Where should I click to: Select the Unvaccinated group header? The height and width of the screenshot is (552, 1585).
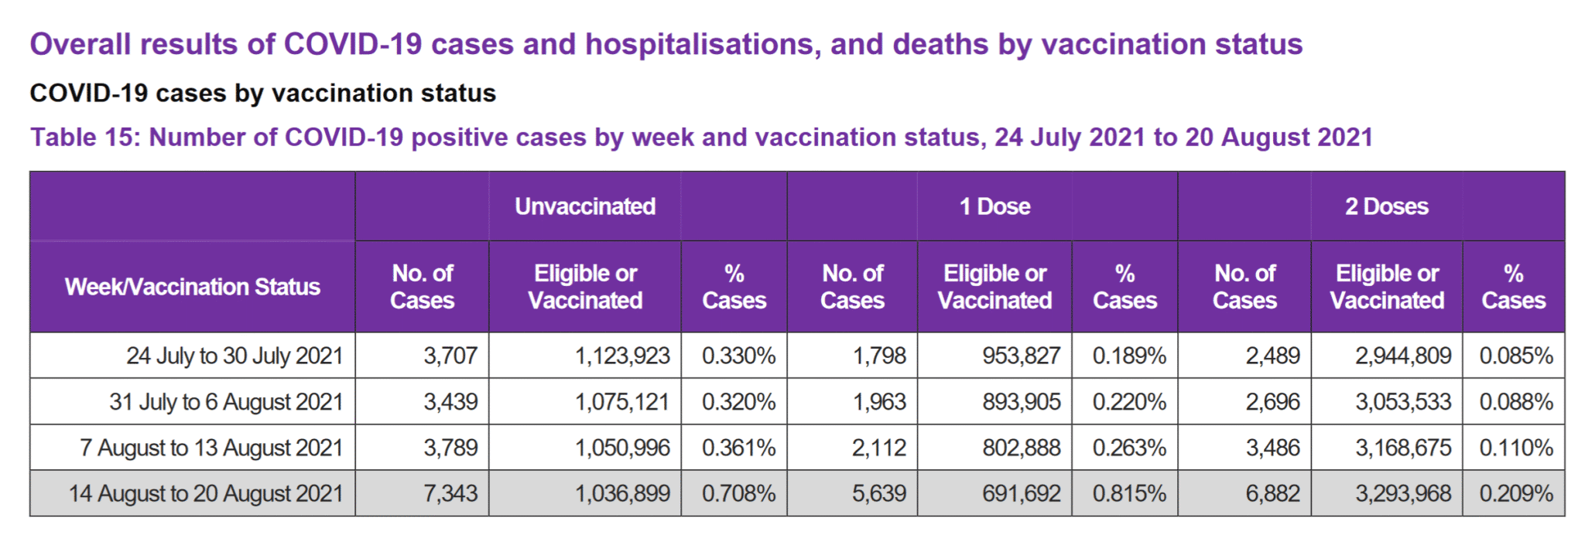pyautogui.click(x=585, y=206)
